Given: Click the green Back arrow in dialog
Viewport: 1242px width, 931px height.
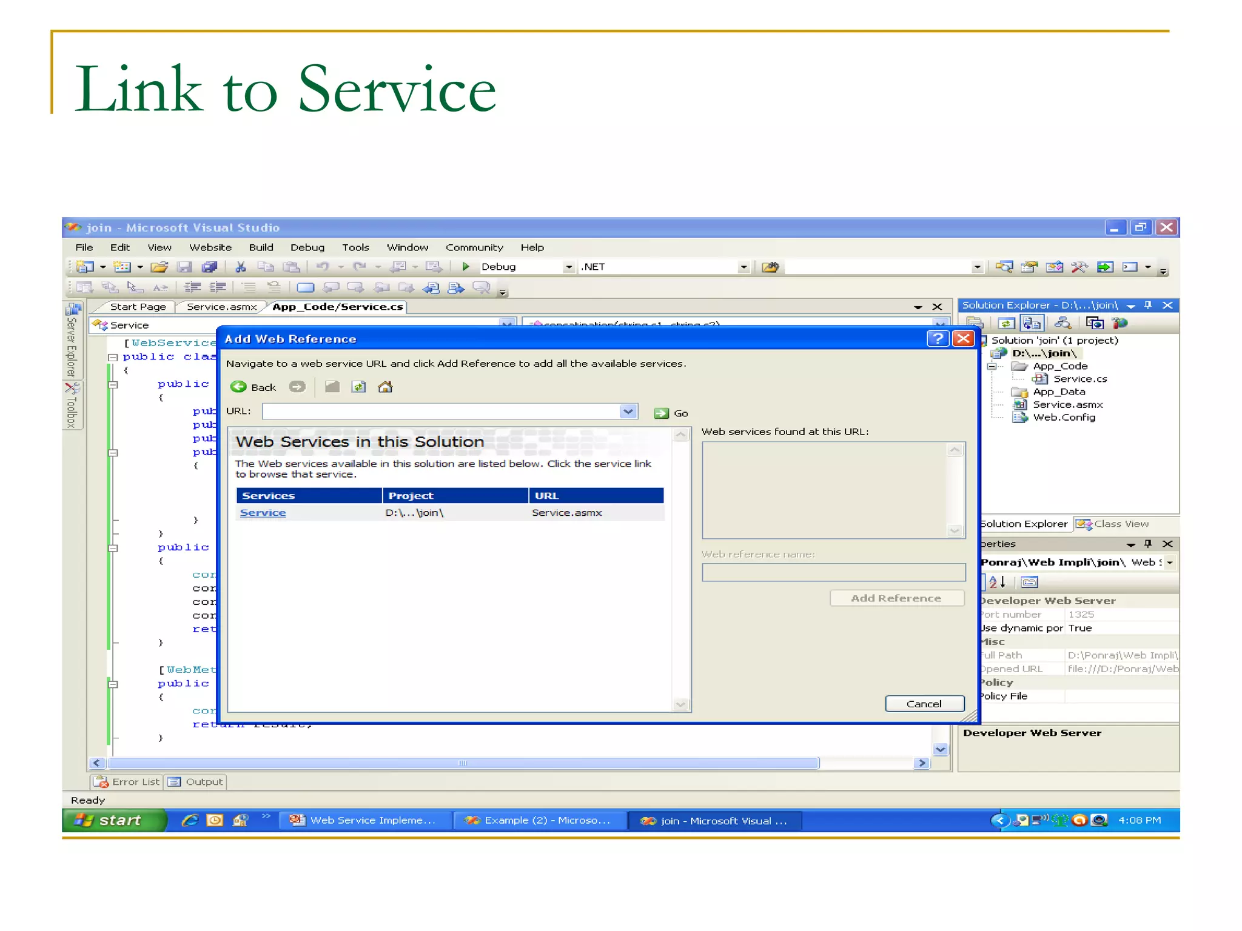Looking at the screenshot, I should click(238, 387).
